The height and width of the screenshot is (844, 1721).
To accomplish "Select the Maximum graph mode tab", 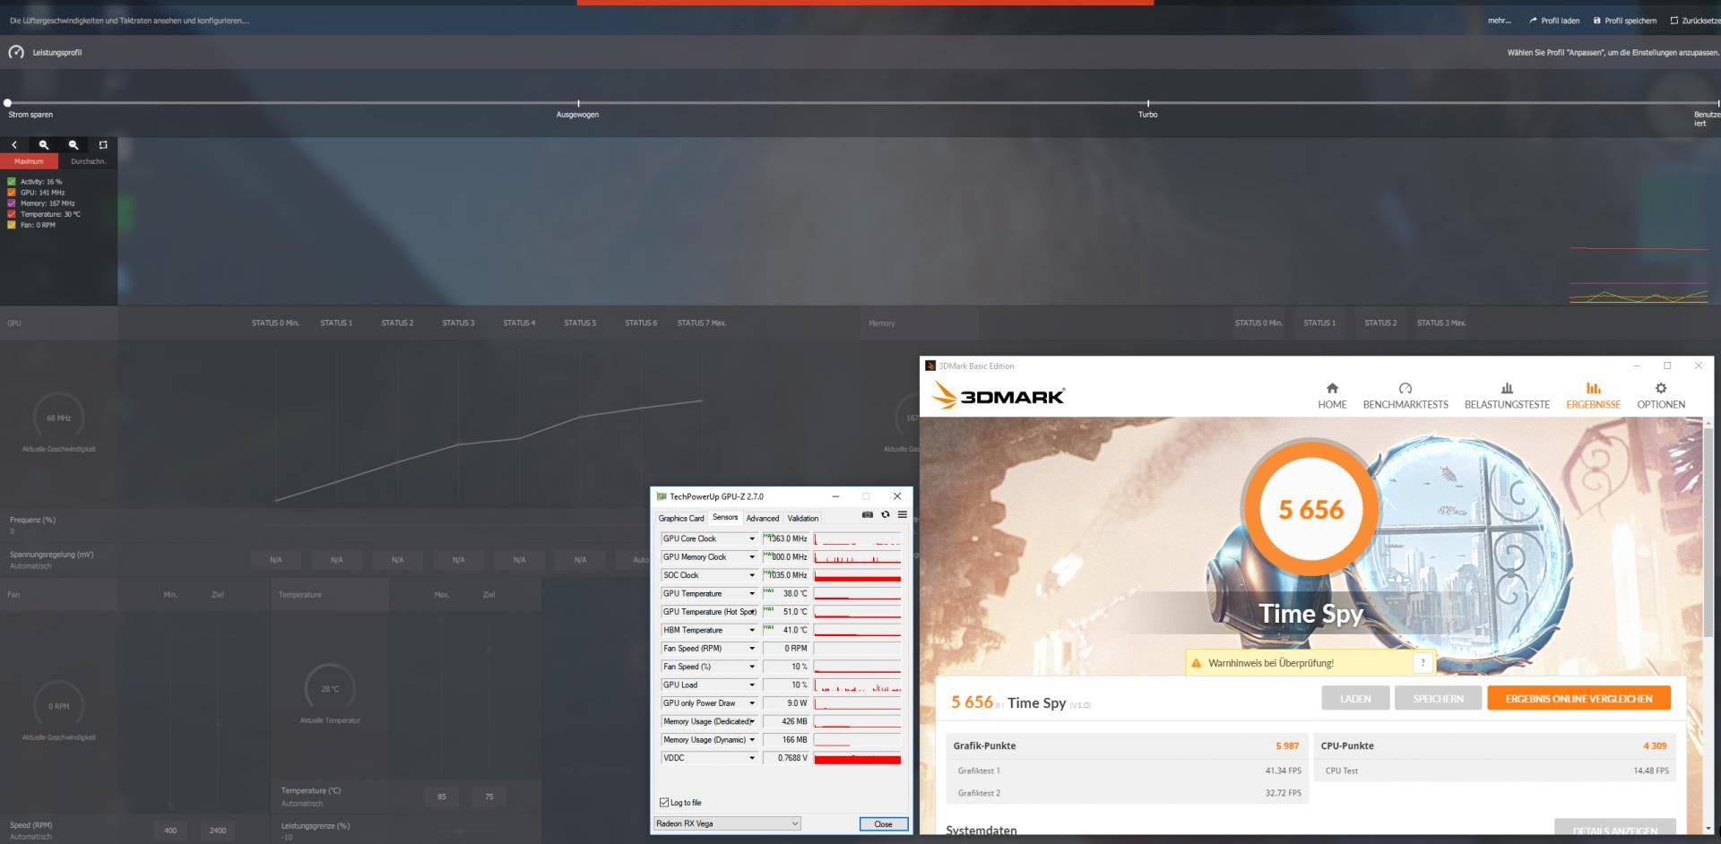I will tap(29, 161).
